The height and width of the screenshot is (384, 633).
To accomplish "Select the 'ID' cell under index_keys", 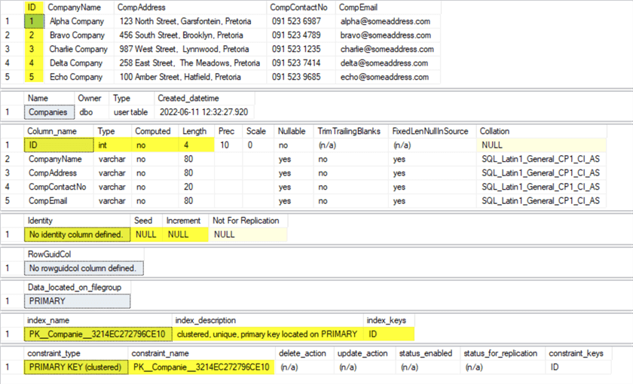I will (389, 334).
